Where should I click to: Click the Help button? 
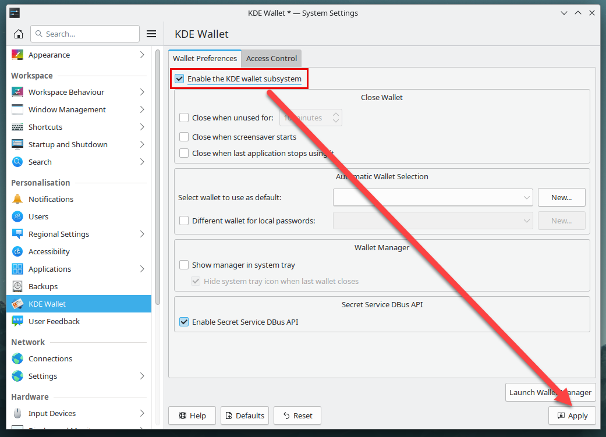pos(192,415)
